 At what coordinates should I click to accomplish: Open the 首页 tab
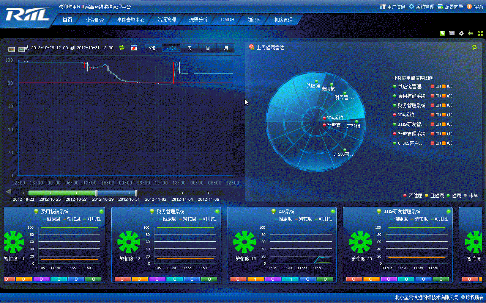click(x=67, y=20)
